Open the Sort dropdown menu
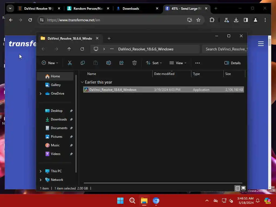 click(x=154, y=63)
